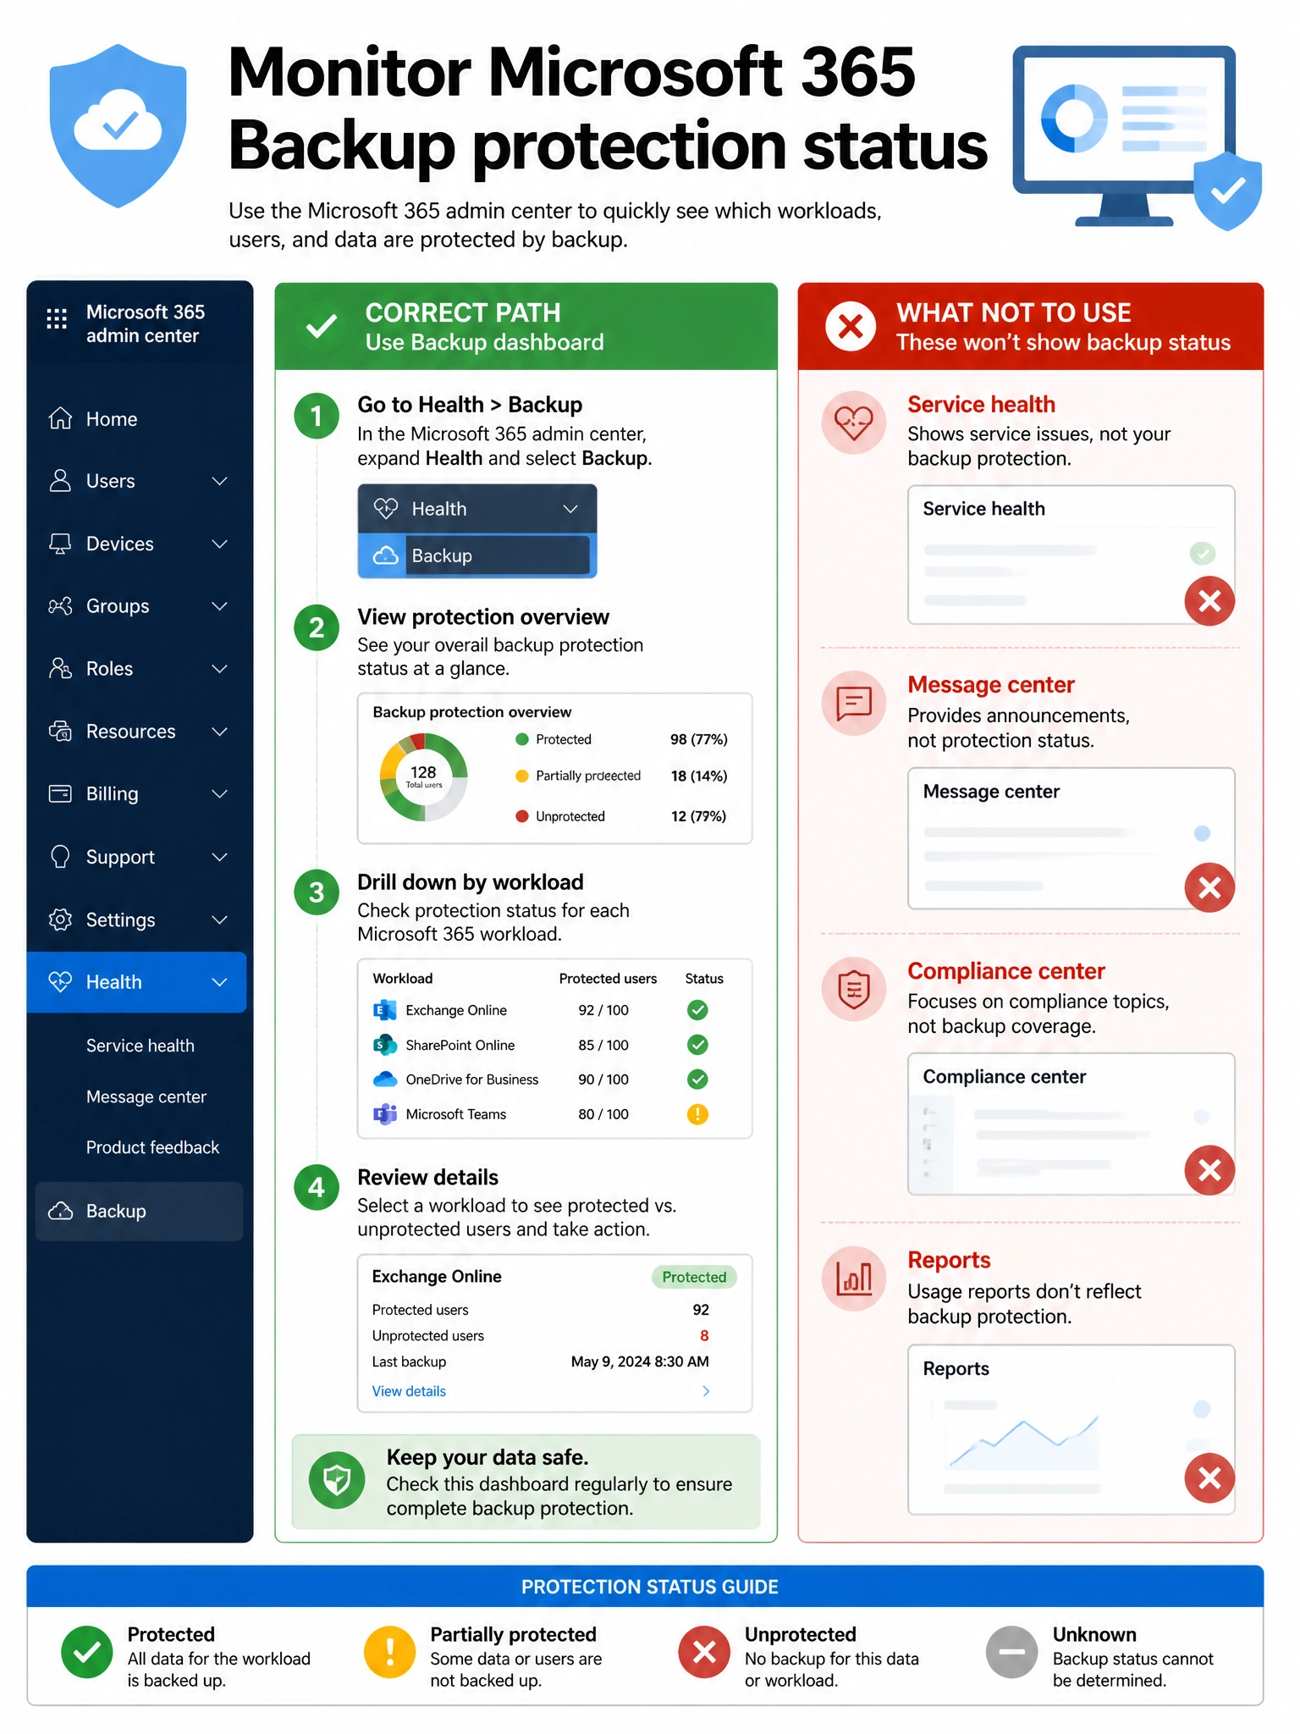Collapse the Health dropdown in step 1 mockup
This screenshot has height=1734, width=1300.
pos(570,509)
